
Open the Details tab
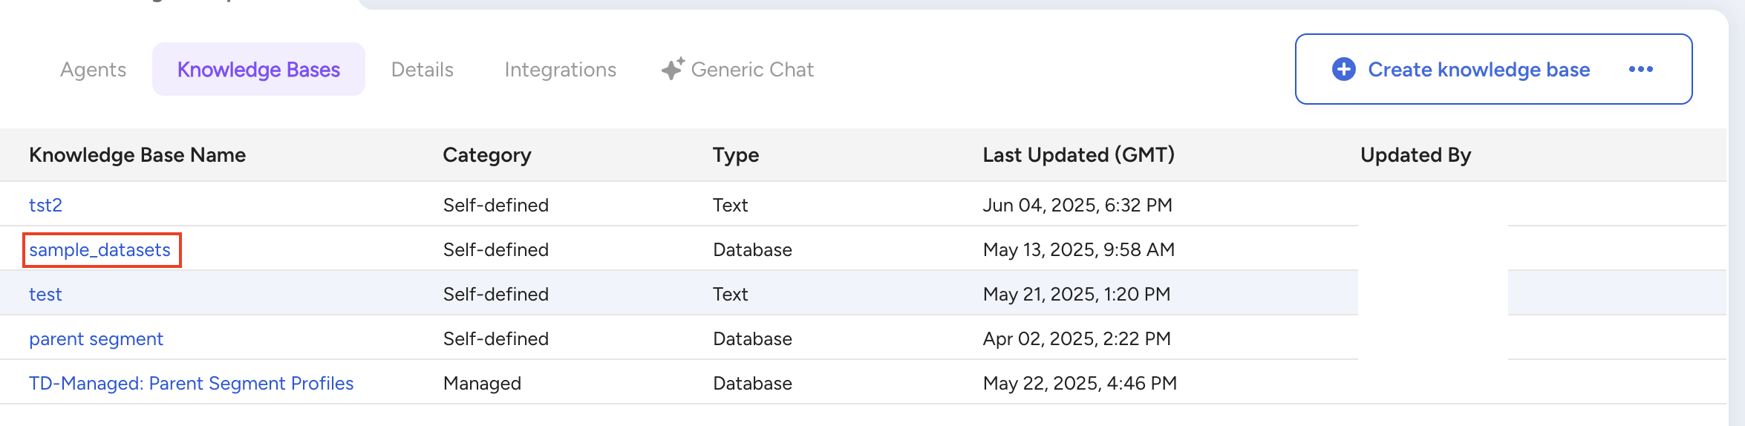coord(422,69)
